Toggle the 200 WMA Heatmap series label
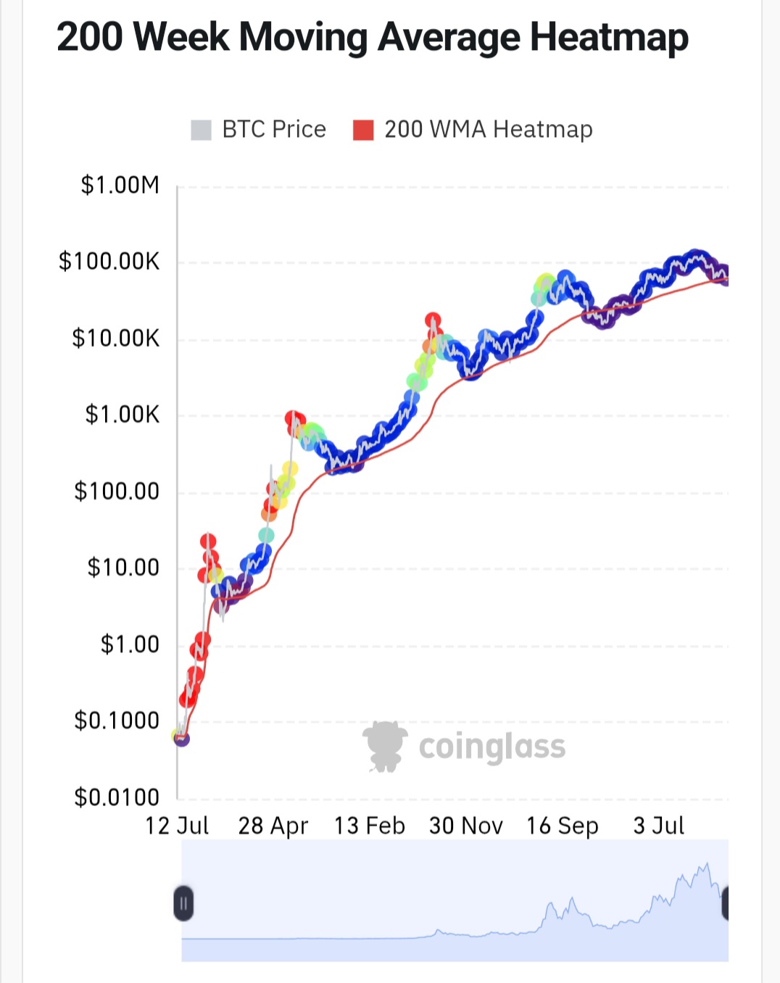The width and height of the screenshot is (780, 983). pos(489,130)
